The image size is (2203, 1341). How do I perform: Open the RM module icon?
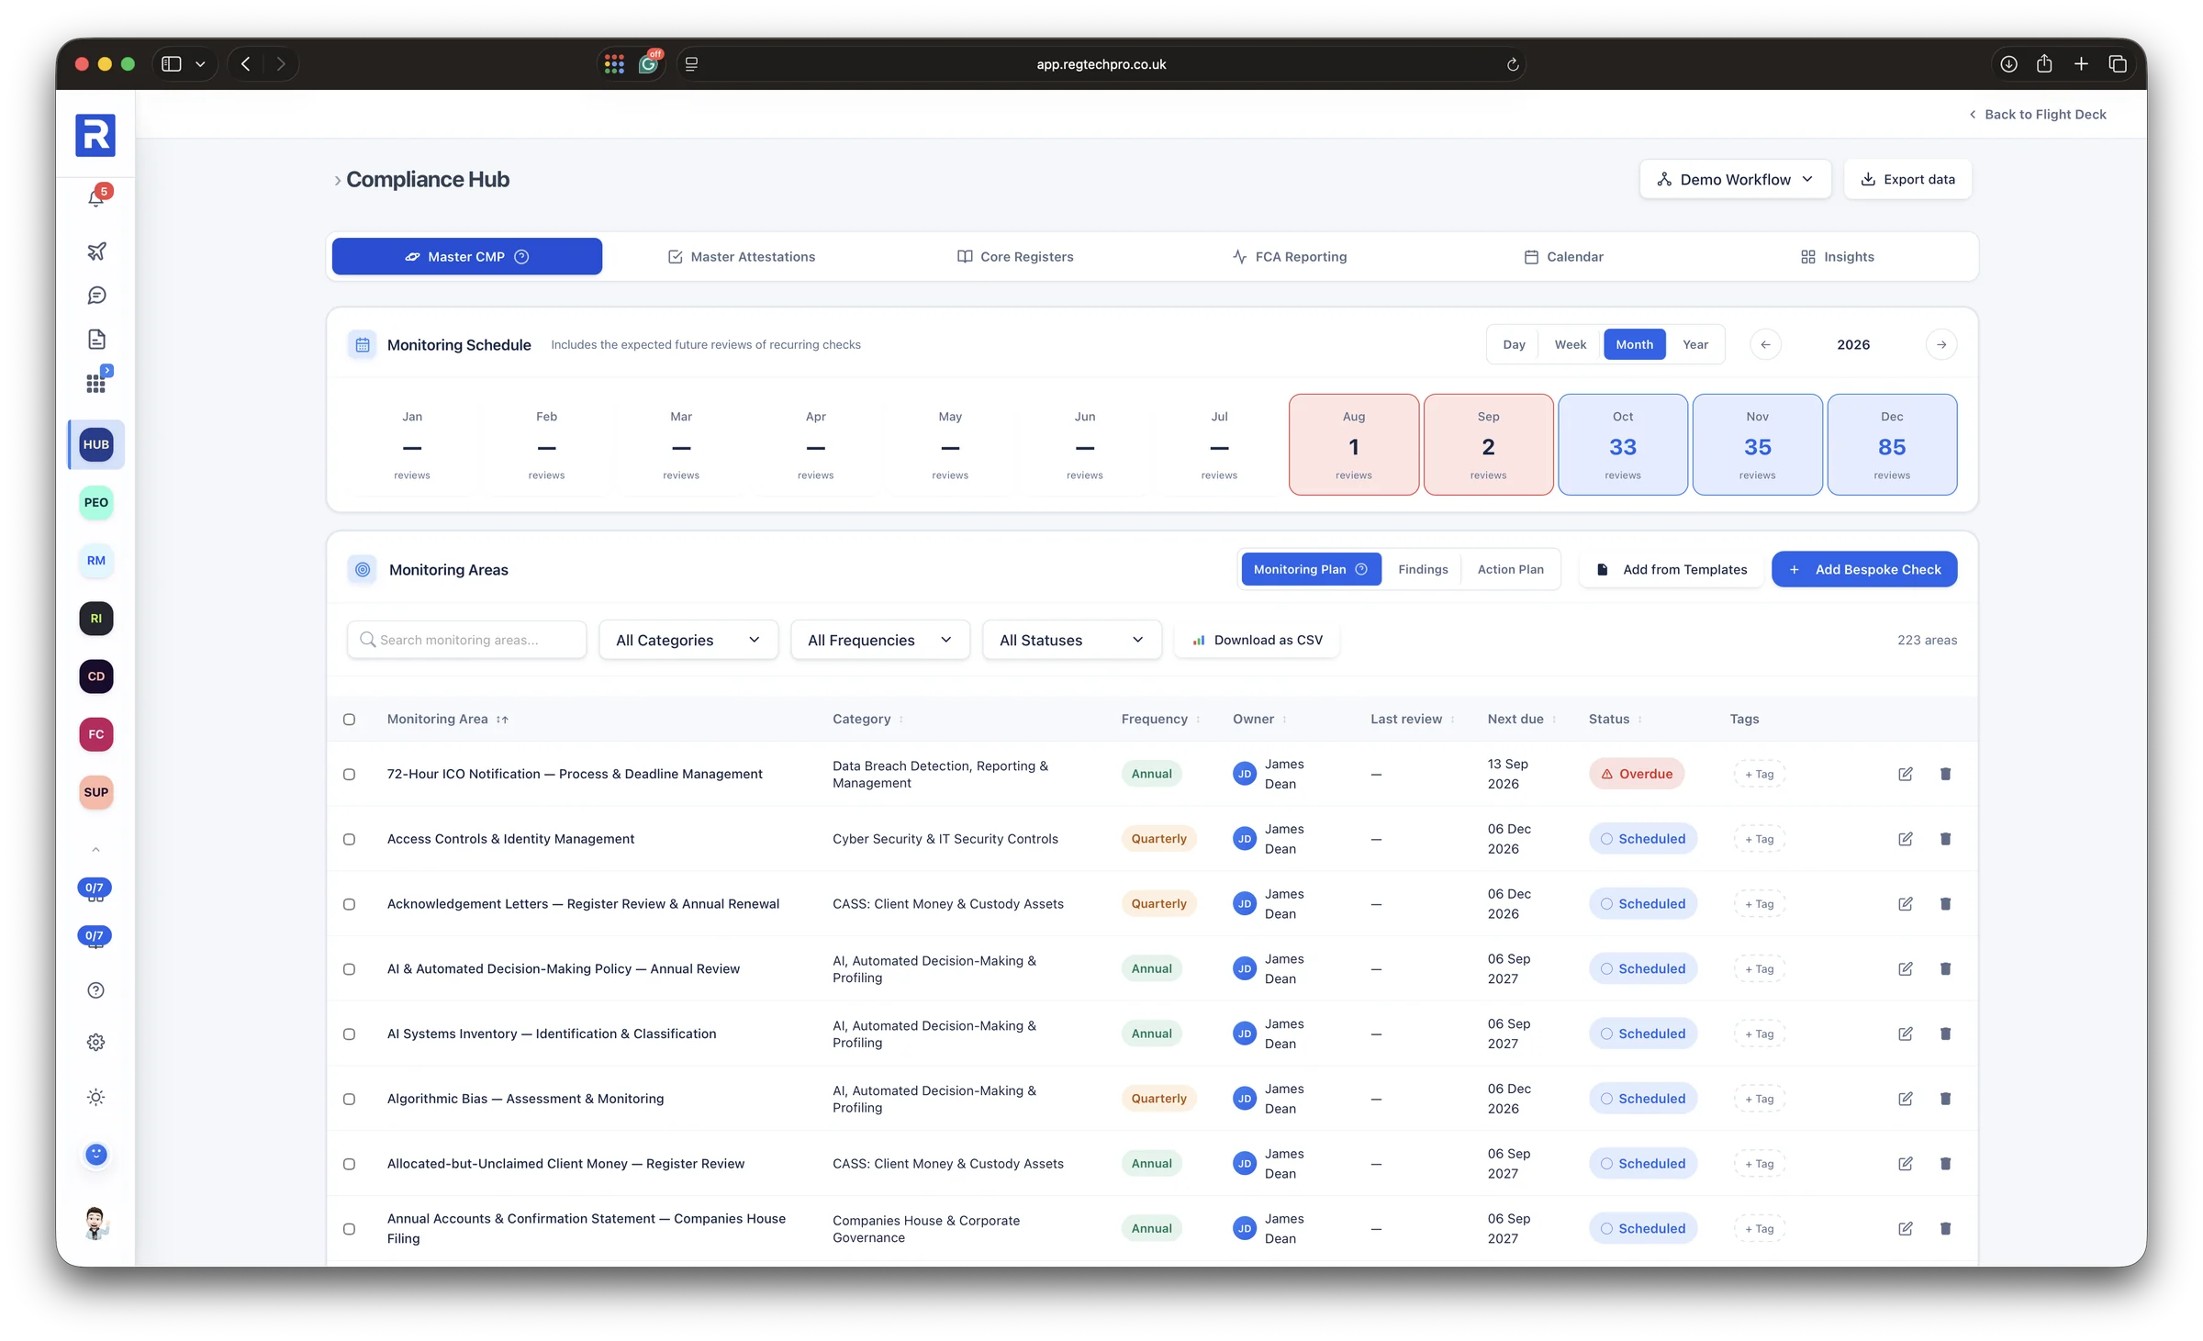96,560
